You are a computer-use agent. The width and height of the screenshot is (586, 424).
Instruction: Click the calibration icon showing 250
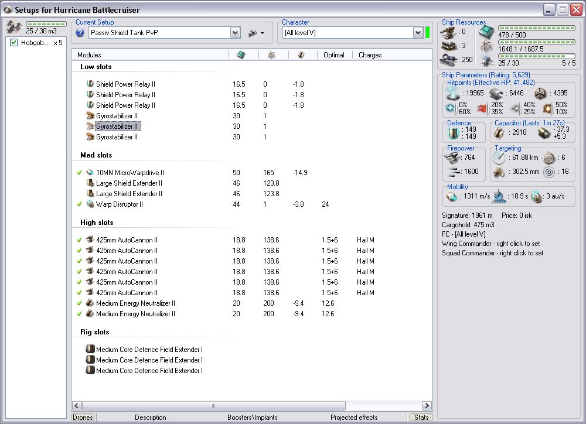[x=449, y=59]
